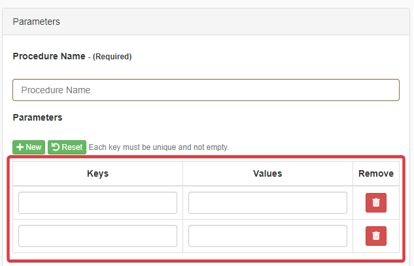Focus the first row Values input
Viewport: 414px width, 266px height.
pos(267,203)
